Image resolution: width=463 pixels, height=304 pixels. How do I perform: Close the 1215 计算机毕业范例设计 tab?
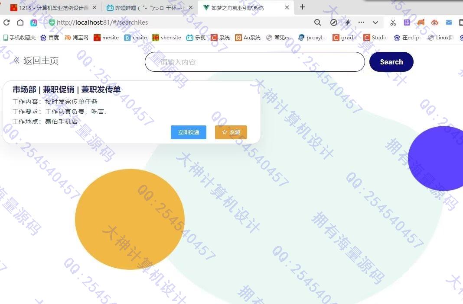(95, 7)
